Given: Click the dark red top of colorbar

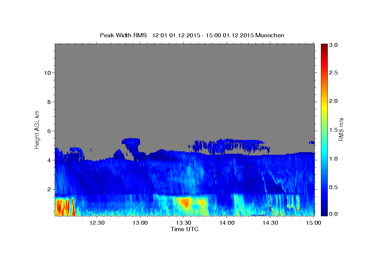Looking at the screenshot, I should [x=324, y=46].
